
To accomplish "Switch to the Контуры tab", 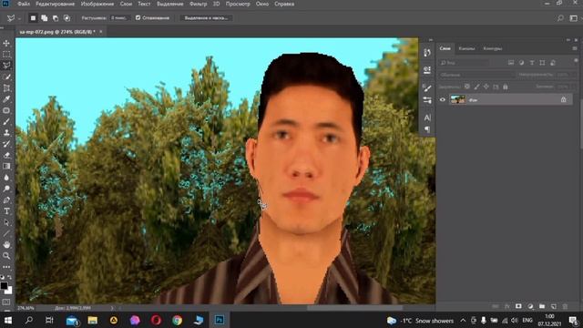I will [x=492, y=48].
